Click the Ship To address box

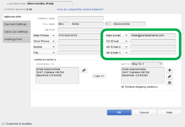click(x=143, y=76)
